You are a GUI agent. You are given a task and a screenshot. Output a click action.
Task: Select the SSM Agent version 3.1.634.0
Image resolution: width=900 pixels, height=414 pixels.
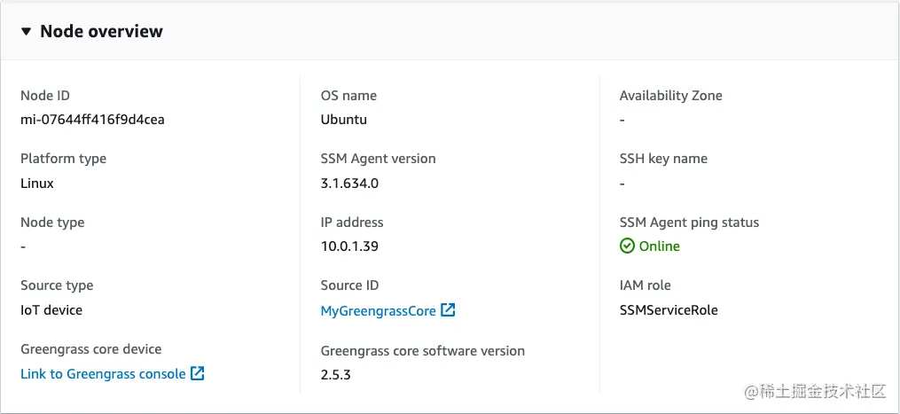(349, 184)
